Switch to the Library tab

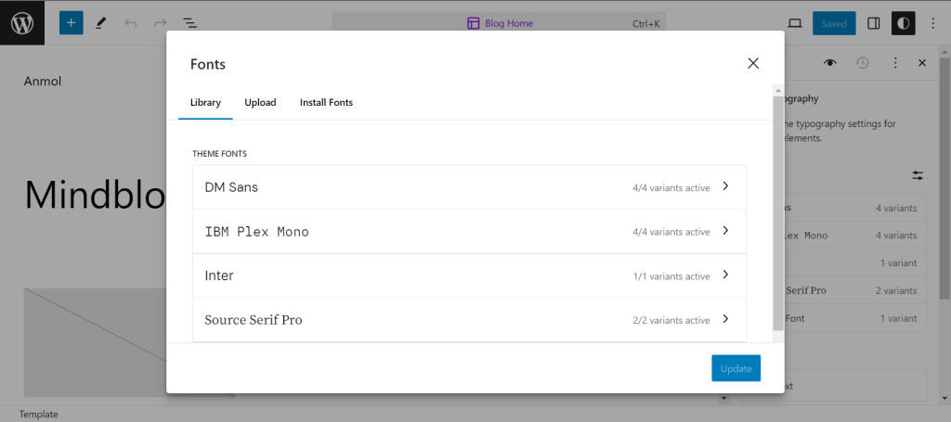click(205, 102)
